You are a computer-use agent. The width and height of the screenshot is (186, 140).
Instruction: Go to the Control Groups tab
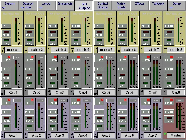(x=103, y=5)
